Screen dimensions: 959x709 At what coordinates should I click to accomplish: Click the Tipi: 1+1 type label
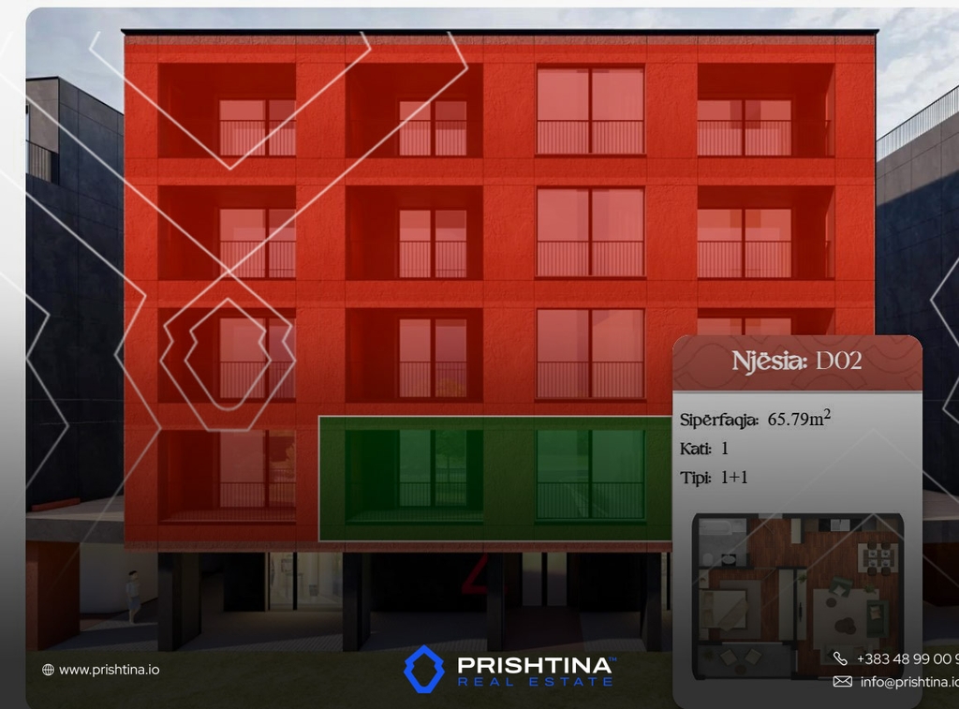point(714,478)
